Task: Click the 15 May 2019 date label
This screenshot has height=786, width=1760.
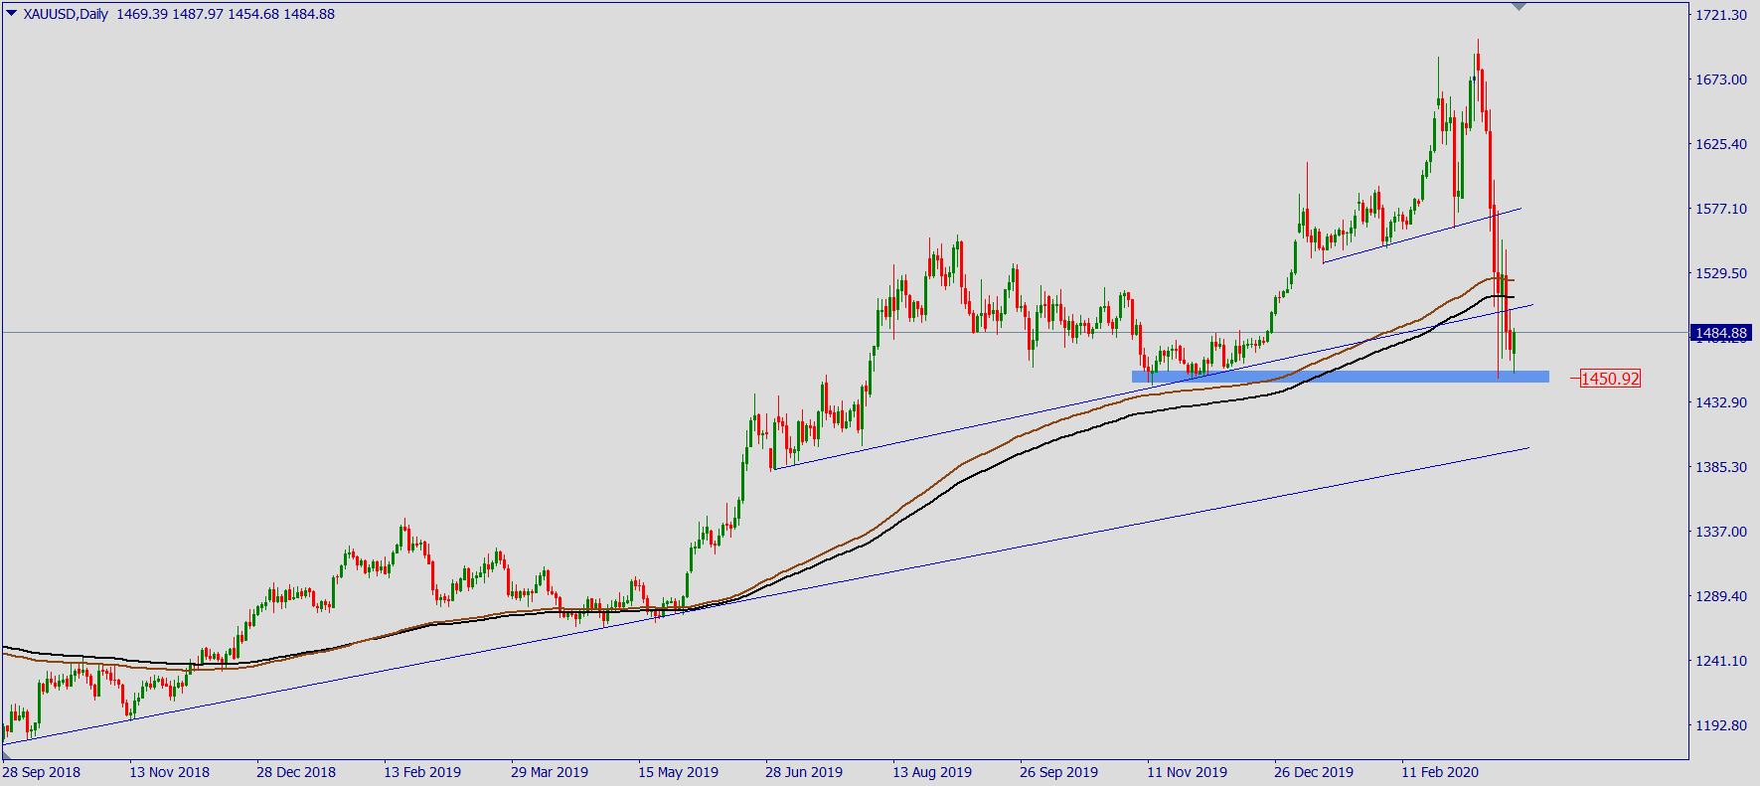Action: [x=678, y=772]
